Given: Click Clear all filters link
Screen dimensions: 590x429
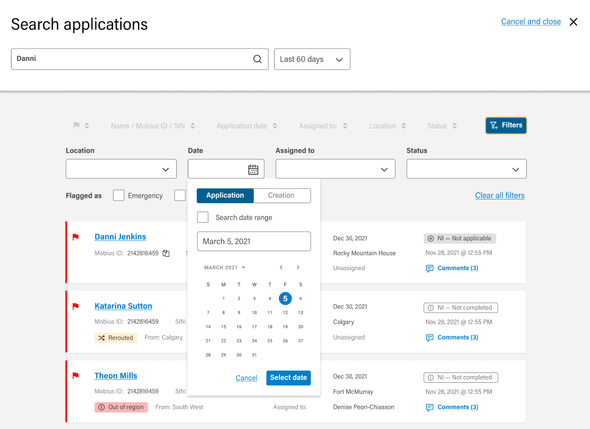Looking at the screenshot, I should coord(499,195).
